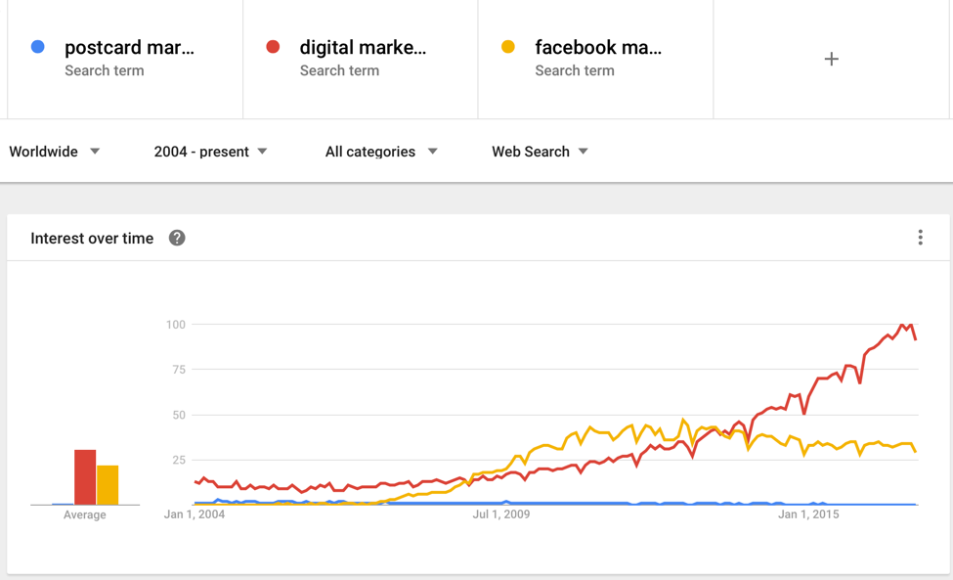Viewport: 953px width, 580px height.
Task: Select the digital marketing search term
Action: coord(363,48)
